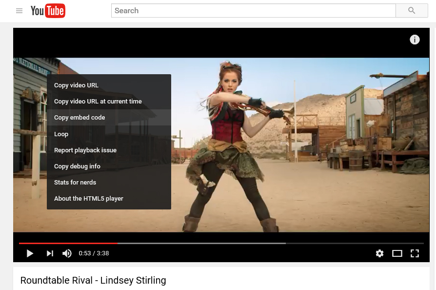Screen dimensions: 436x290
Task: Toggle Loop in the context menu
Action: (x=109, y=134)
